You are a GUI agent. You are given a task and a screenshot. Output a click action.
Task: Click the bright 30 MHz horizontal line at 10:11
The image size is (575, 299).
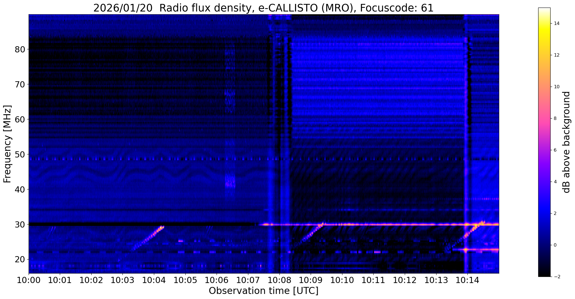pyautogui.click(x=374, y=224)
